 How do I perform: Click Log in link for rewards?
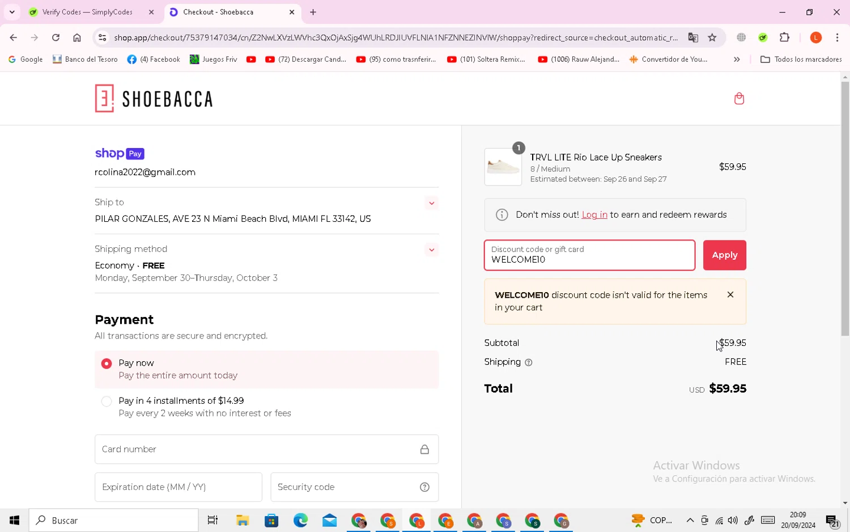point(594,215)
